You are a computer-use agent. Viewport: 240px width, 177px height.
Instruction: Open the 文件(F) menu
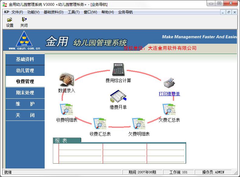coord(17,12)
